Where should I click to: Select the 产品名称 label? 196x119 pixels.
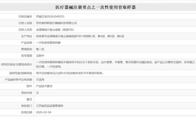(27, 43)
